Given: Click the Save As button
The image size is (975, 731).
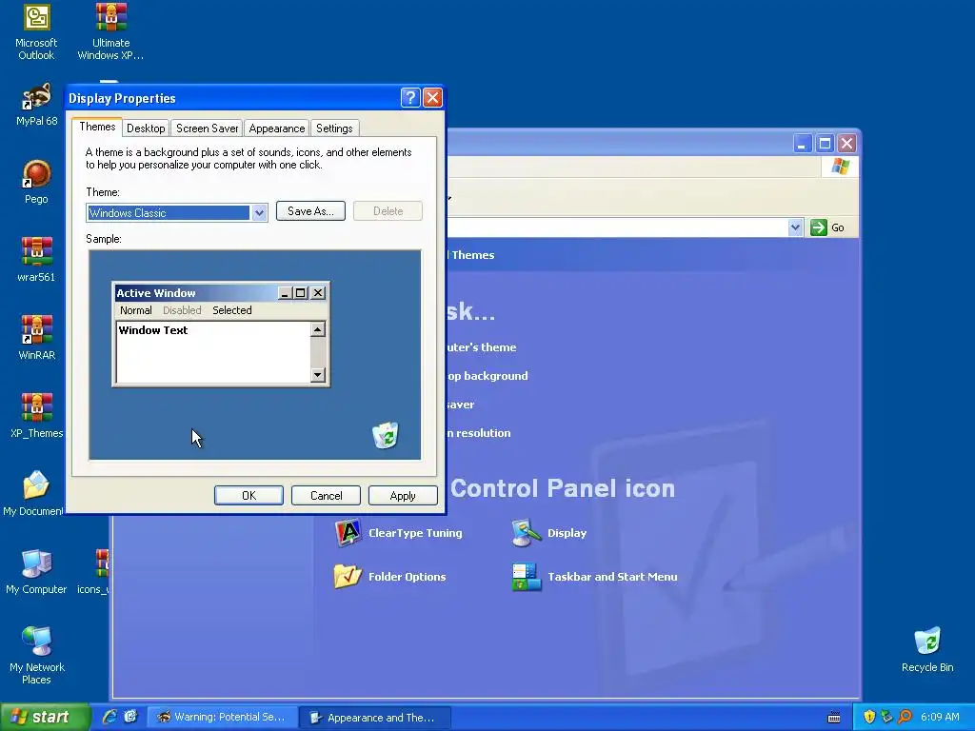Looking at the screenshot, I should (x=310, y=210).
